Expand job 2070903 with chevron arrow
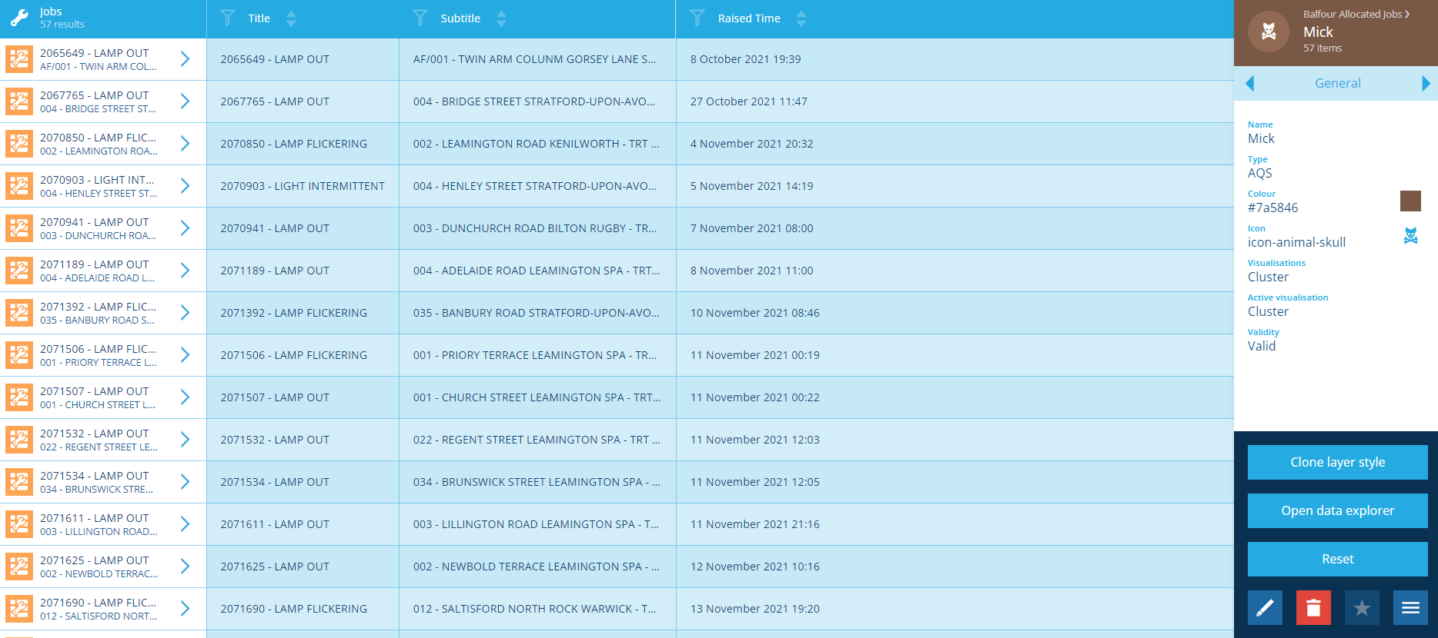 point(185,186)
